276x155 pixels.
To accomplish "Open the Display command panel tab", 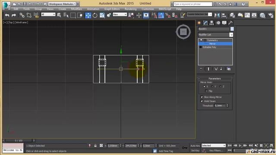I will pos(224,23).
